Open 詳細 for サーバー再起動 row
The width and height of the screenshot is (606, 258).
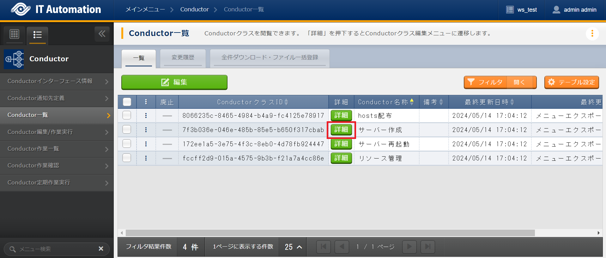click(x=341, y=144)
